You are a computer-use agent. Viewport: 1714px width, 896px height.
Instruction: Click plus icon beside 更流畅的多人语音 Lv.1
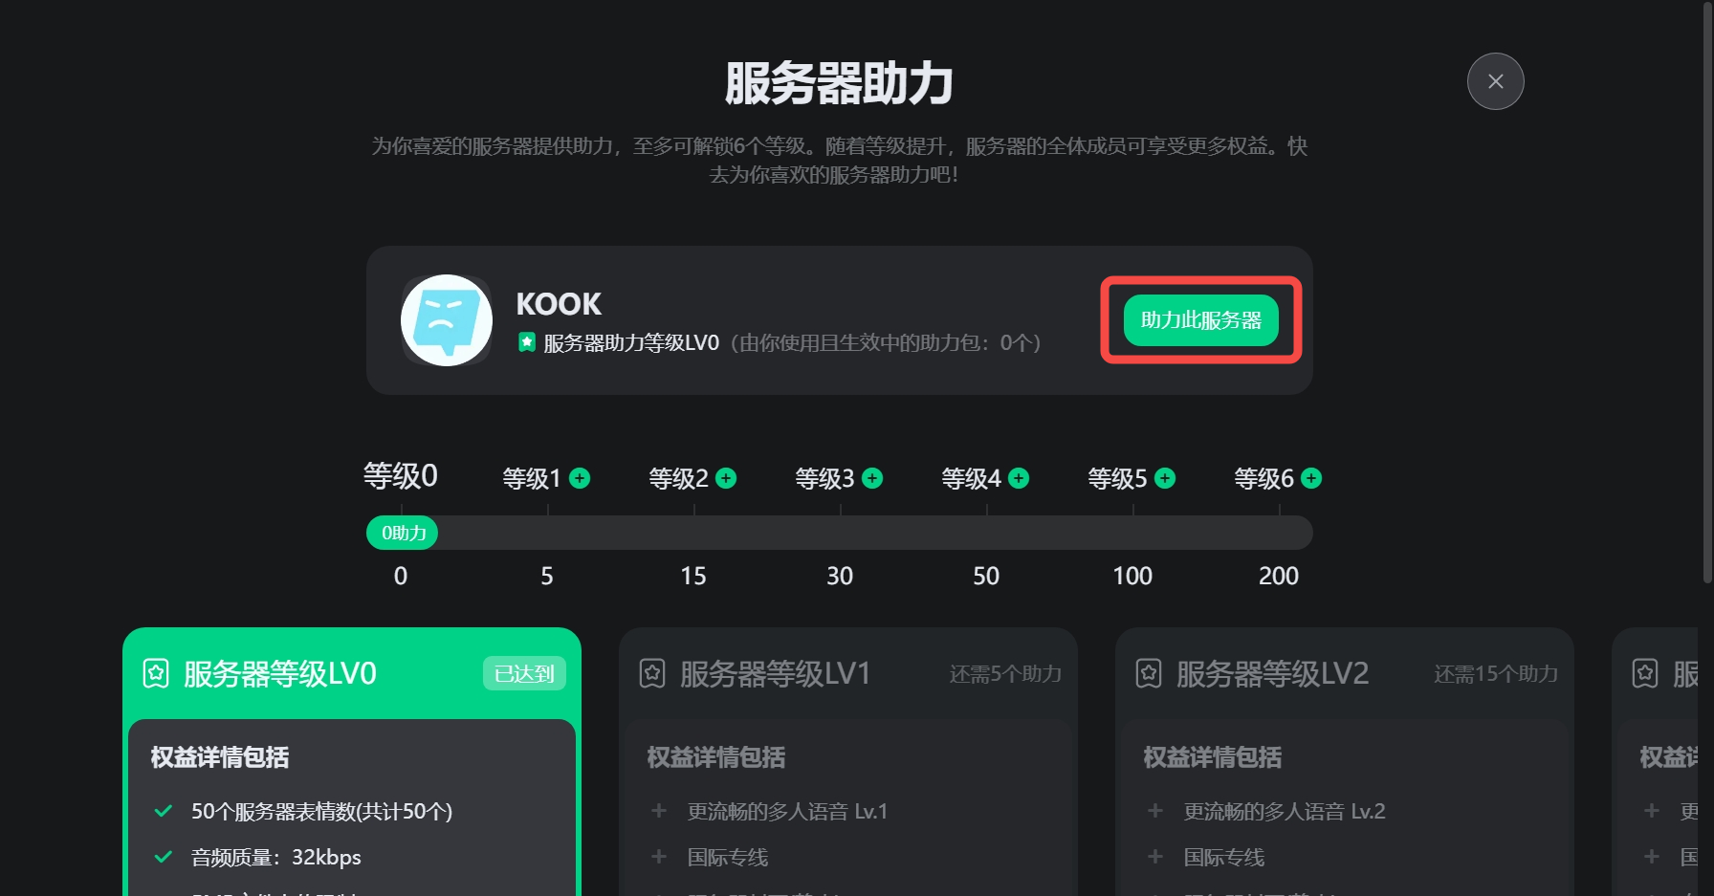point(659,811)
